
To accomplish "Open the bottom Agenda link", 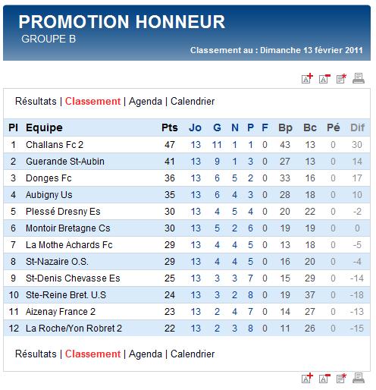I will coord(146,354).
